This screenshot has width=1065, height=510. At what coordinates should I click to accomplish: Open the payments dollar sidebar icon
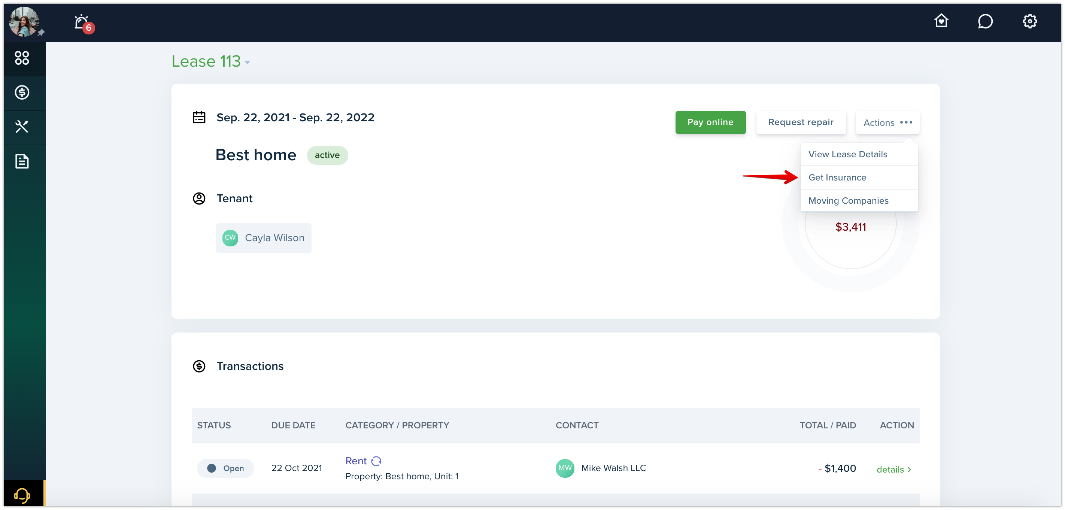tap(22, 92)
